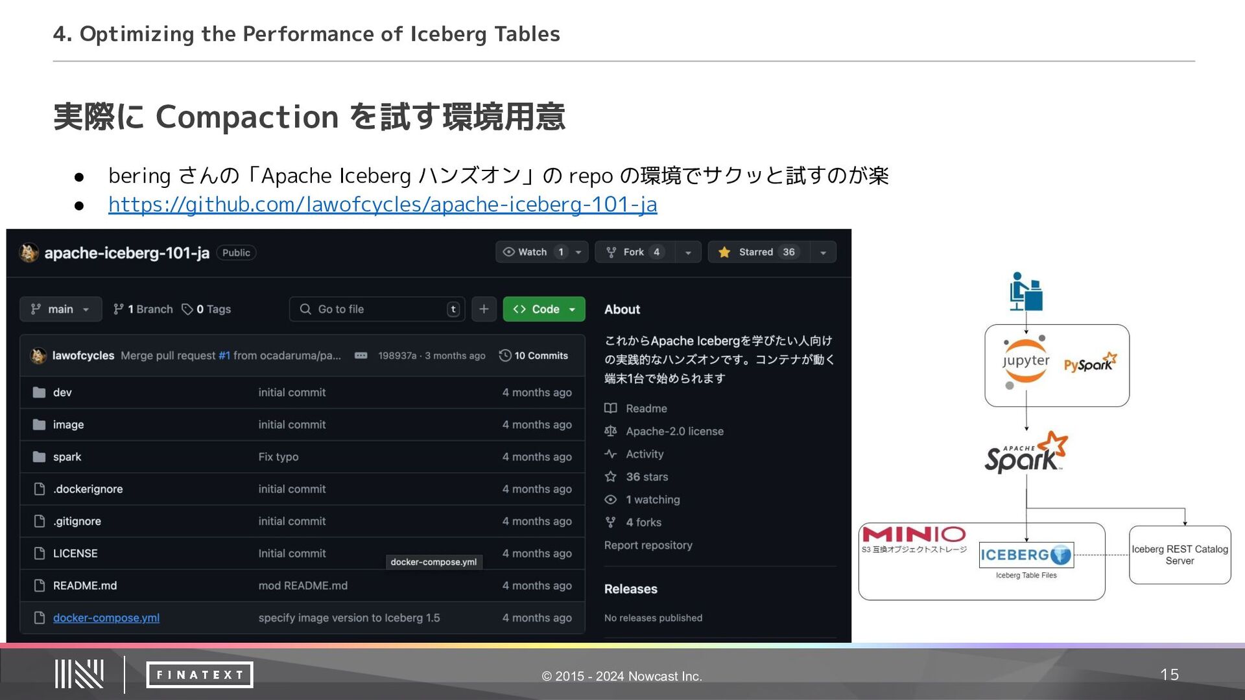Click the pulse icon beside Activity

pos(610,454)
